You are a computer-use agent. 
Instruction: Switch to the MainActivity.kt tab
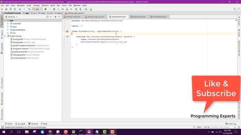139,16
